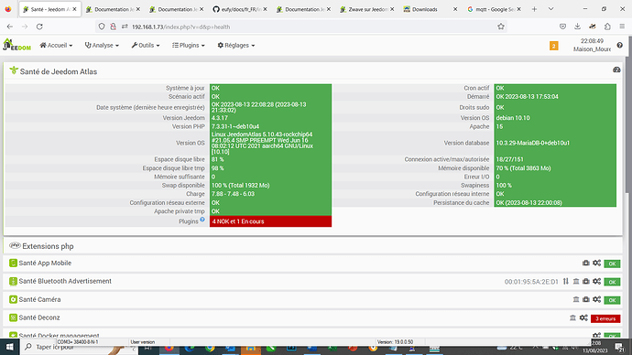Click the MAC address 00:01:95:5A:2E:D1
This screenshot has width=632, height=355.
coord(531,282)
